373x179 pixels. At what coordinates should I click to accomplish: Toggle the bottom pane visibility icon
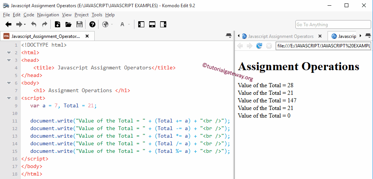[x=152, y=24]
